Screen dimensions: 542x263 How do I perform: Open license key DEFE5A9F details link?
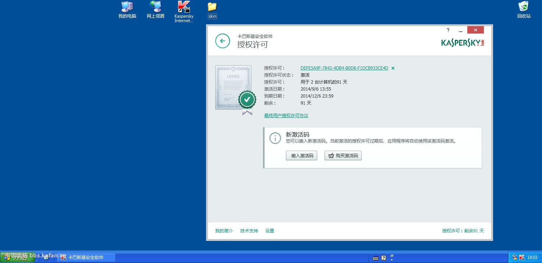(344, 68)
